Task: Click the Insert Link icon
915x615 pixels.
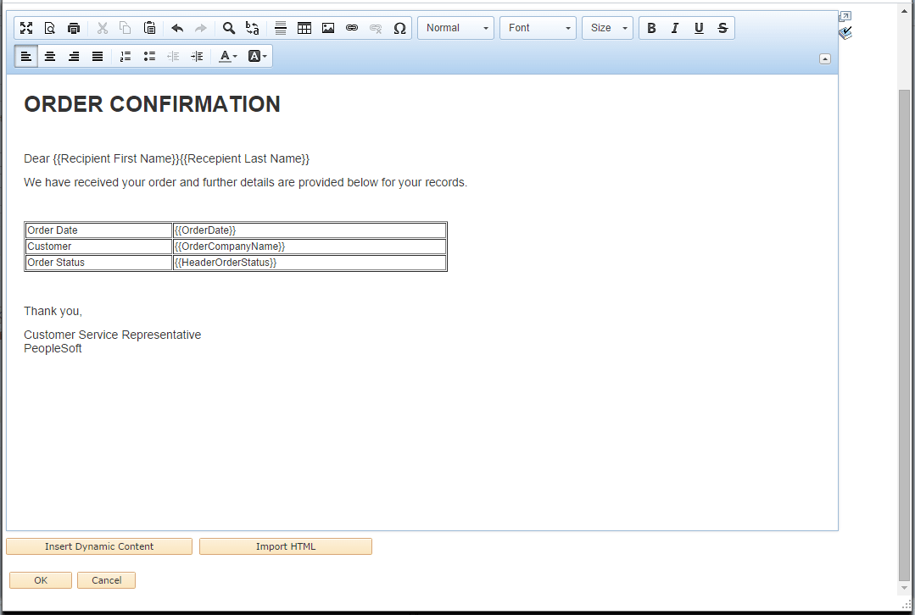Action: coord(351,27)
